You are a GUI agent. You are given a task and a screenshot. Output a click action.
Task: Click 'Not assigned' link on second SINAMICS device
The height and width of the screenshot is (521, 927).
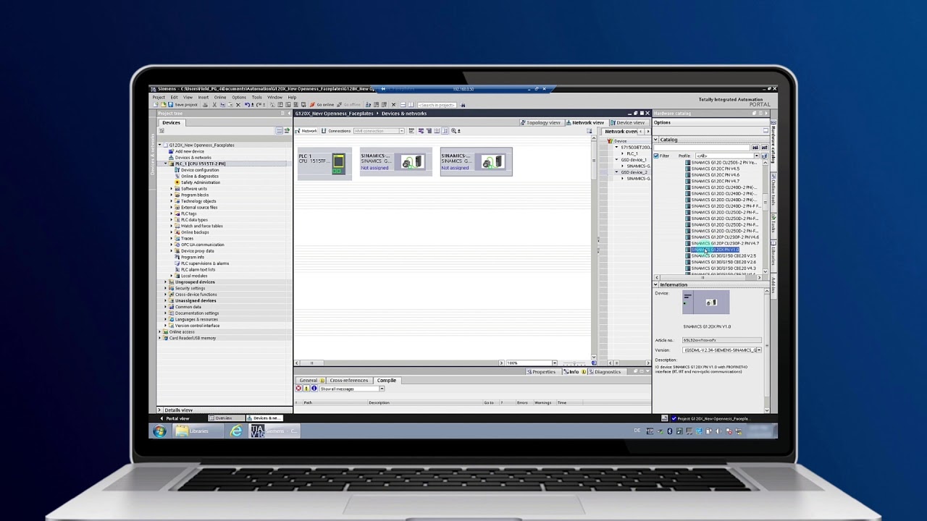[x=455, y=168]
